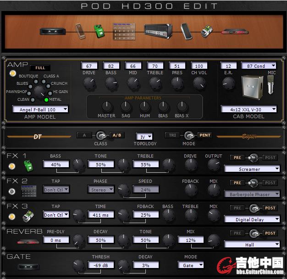Open the Cab Model dropdown 4x12 XXL V-30
This screenshot has width=287, height=279.
pos(248,109)
